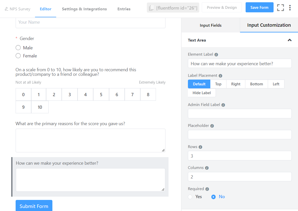Open the Placeholder info tooltip
The height and width of the screenshot is (211, 298).
coord(213,126)
